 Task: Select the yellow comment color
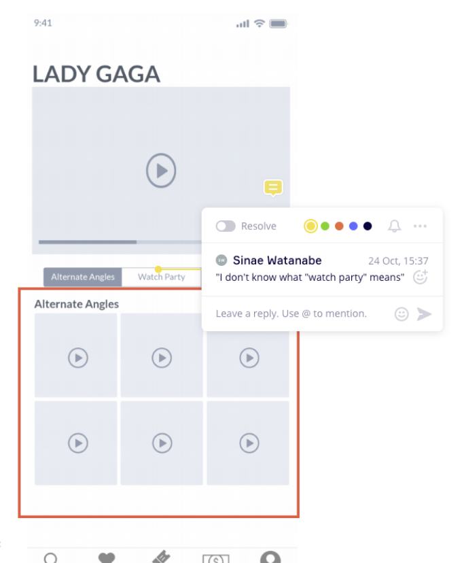tap(310, 226)
